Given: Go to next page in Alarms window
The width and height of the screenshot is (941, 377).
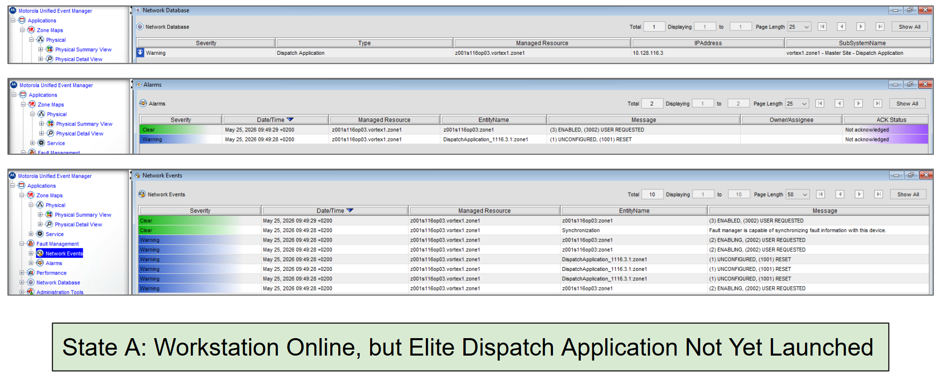Looking at the screenshot, I should point(858,104).
